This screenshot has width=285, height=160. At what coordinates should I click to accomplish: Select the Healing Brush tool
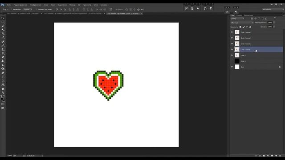click(3, 41)
